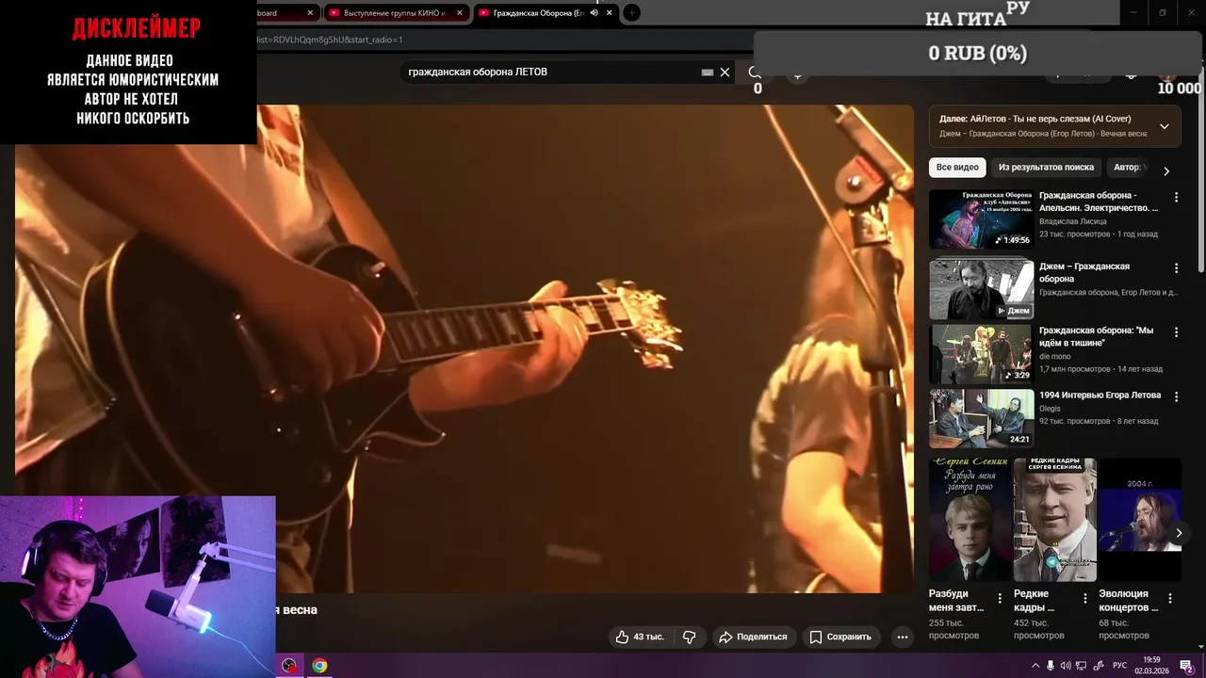This screenshot has height=678, width=1206.
Task: Click the volume speaker icon in system tray
Action: [x=1066, y=666]
